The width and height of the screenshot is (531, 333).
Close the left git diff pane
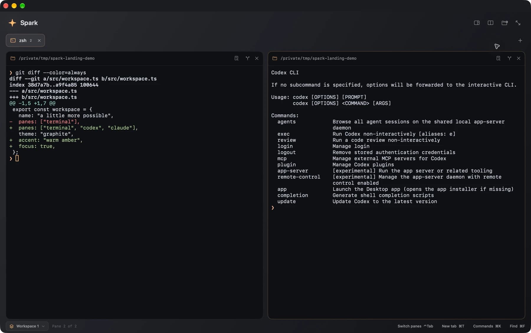(x=257, y=58)
